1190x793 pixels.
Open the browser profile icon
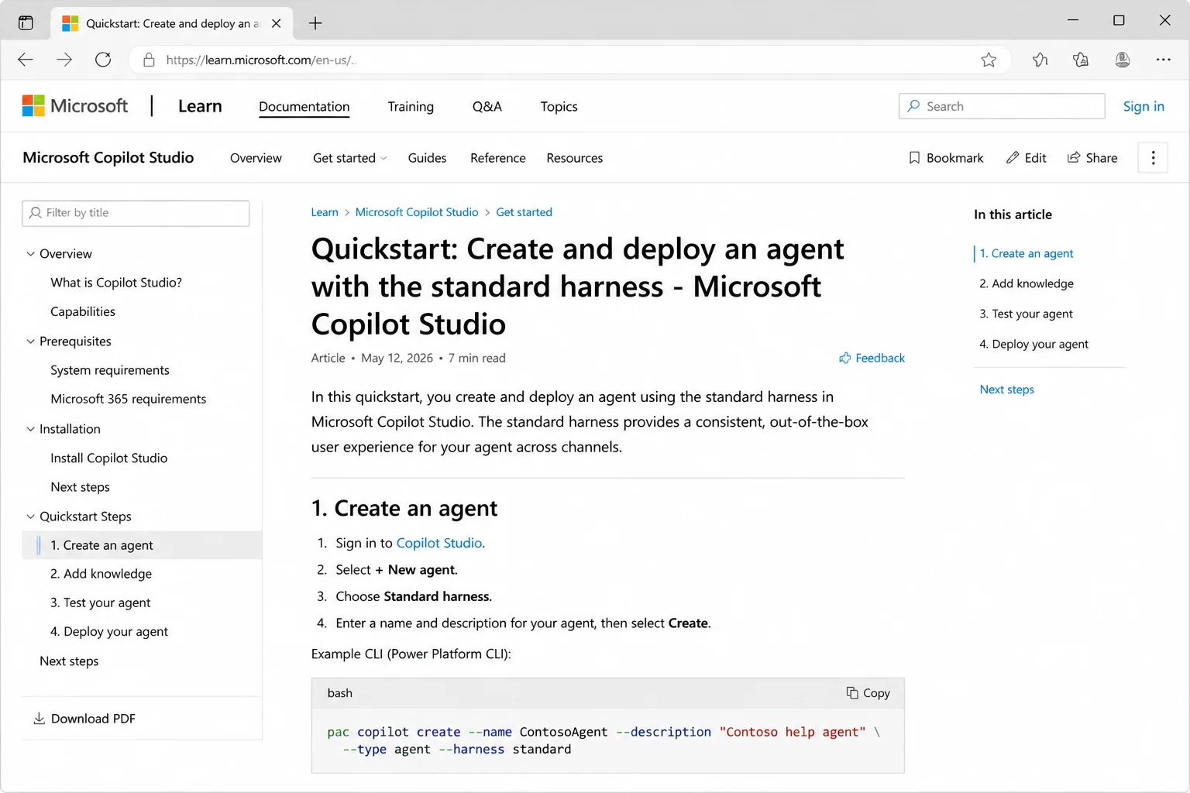coord(1122,60)
